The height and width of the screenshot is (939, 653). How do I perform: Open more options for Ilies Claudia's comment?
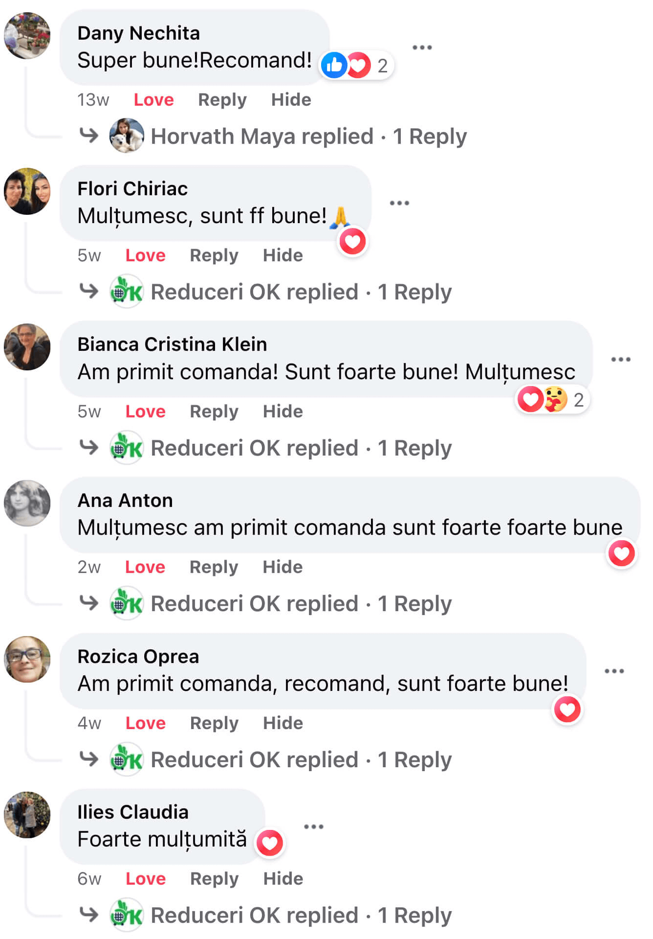pos(313,826)
